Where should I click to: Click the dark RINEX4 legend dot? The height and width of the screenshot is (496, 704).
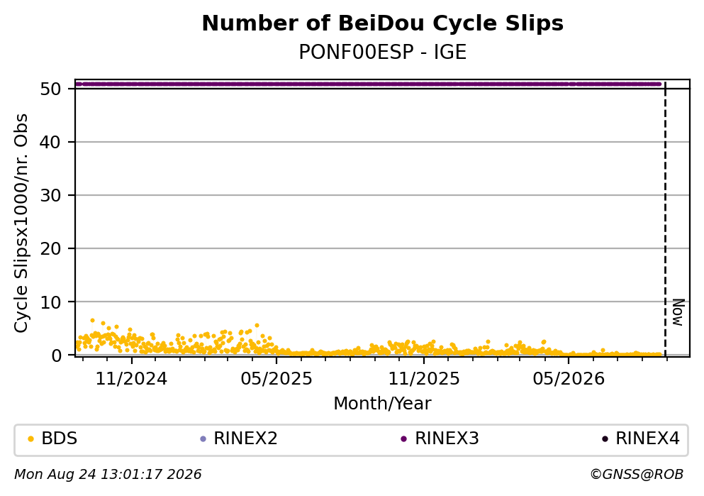(605, 439)
